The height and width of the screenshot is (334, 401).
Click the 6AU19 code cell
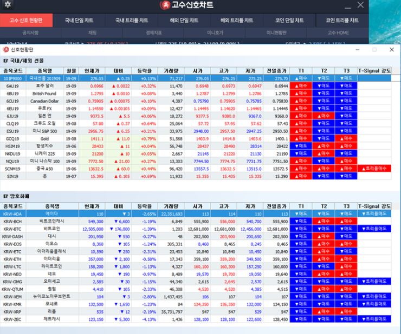[x=13, y=86]
